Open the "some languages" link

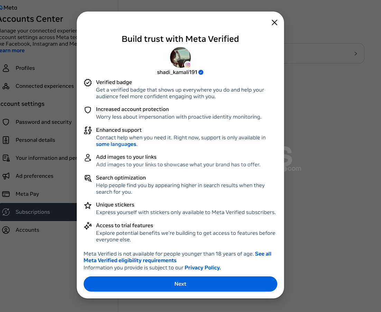(x=116, y=144)
